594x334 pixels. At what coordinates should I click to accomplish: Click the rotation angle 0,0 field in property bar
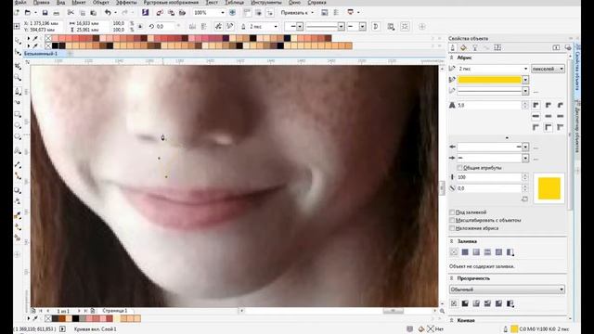click(165, 27)
